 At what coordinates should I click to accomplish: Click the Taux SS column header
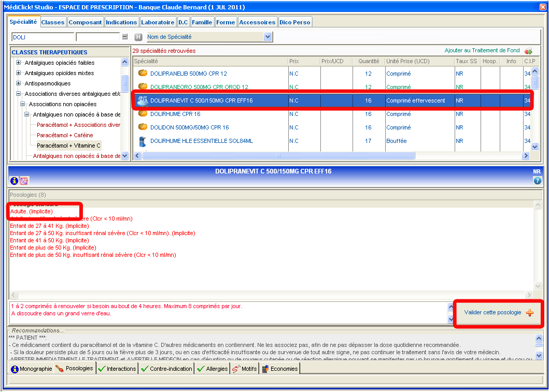click(468, 61)
